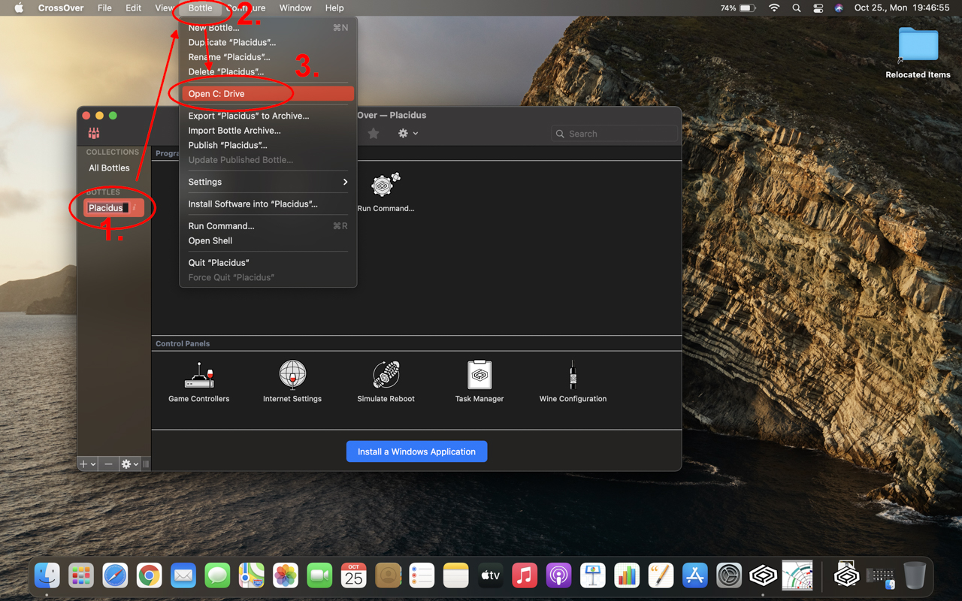Choose Import Bottle Archive… menu item
962x601 pixels.
[268, 131]
